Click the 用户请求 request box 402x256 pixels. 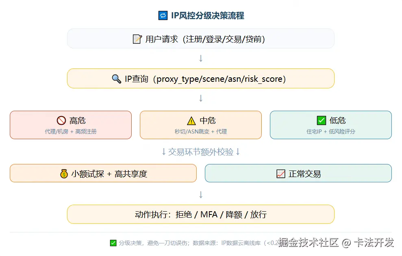[200, 39]
